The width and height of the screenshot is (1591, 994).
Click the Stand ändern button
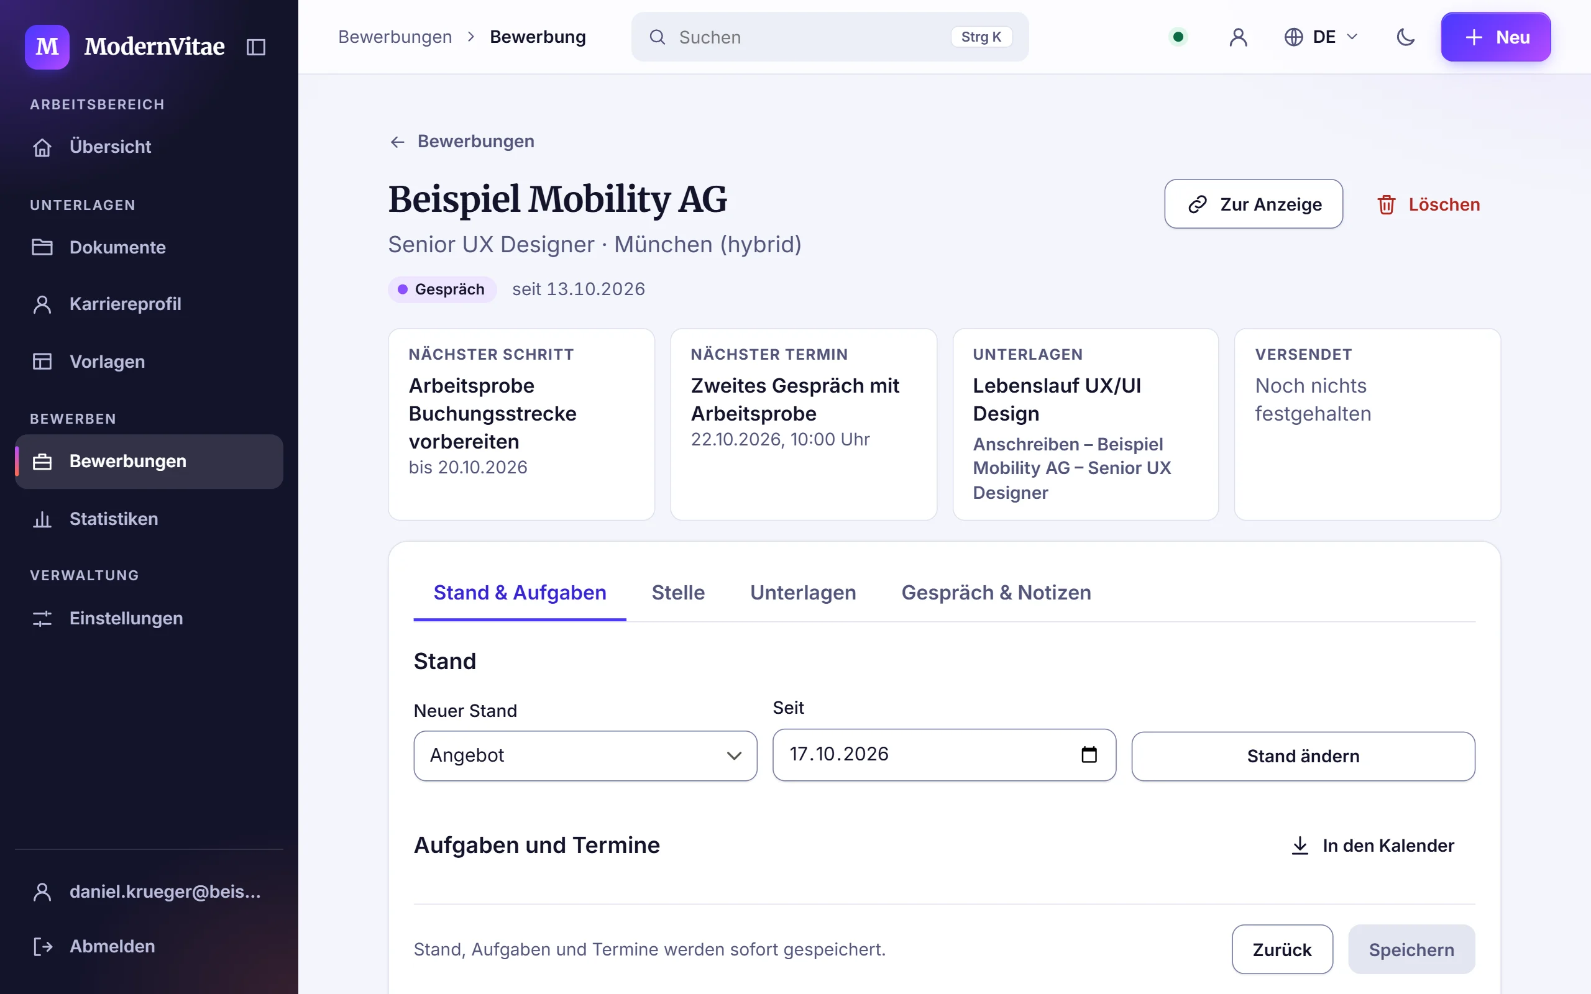coord(1303,756)
